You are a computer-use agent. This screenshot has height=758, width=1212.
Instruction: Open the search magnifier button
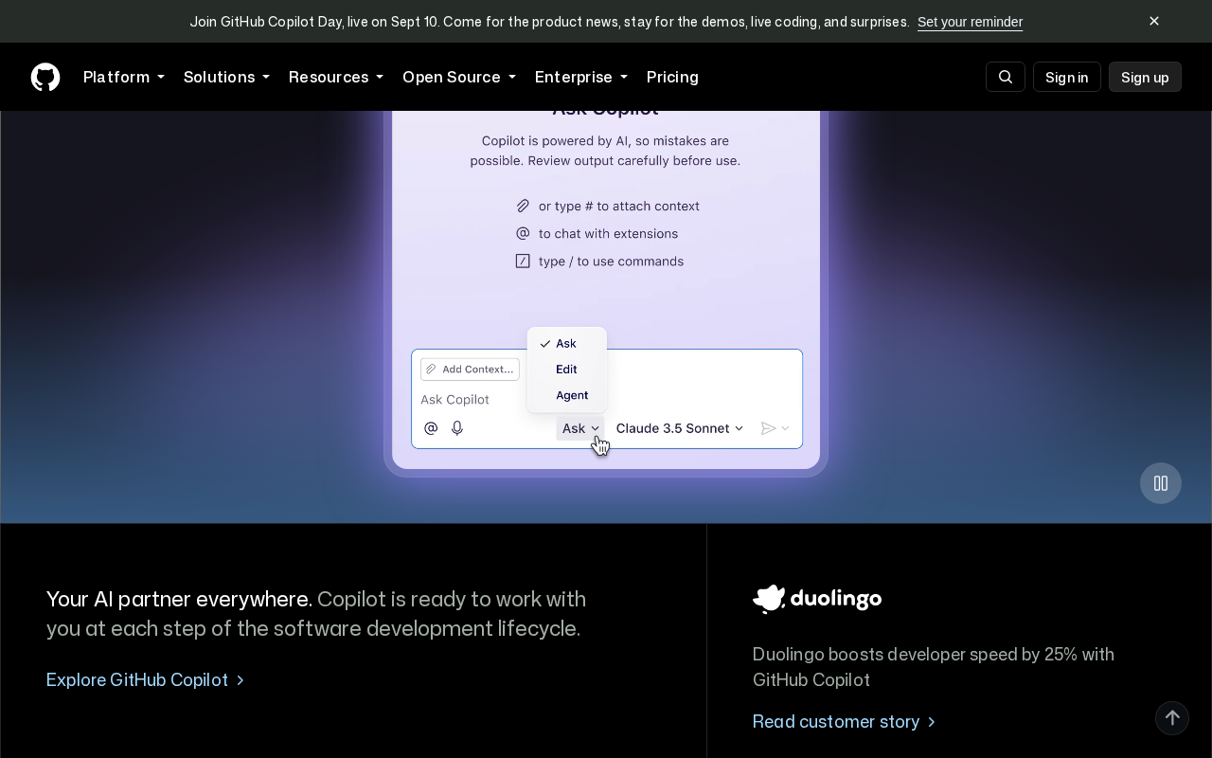(x=1006, y=77)
